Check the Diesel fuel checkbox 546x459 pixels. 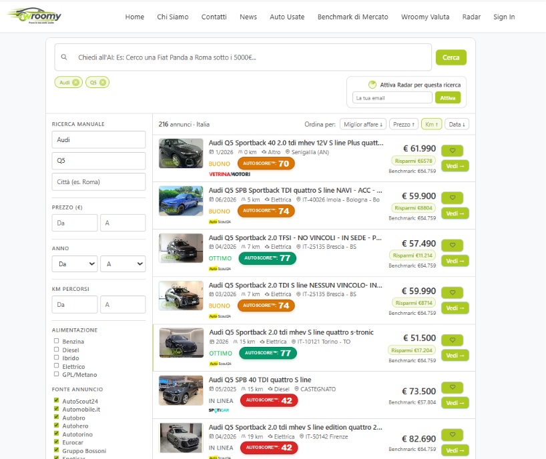pos(57,349)
